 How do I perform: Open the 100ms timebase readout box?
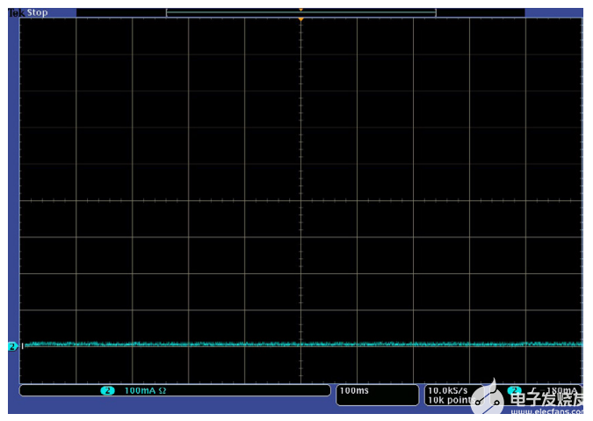coord(377,395)
